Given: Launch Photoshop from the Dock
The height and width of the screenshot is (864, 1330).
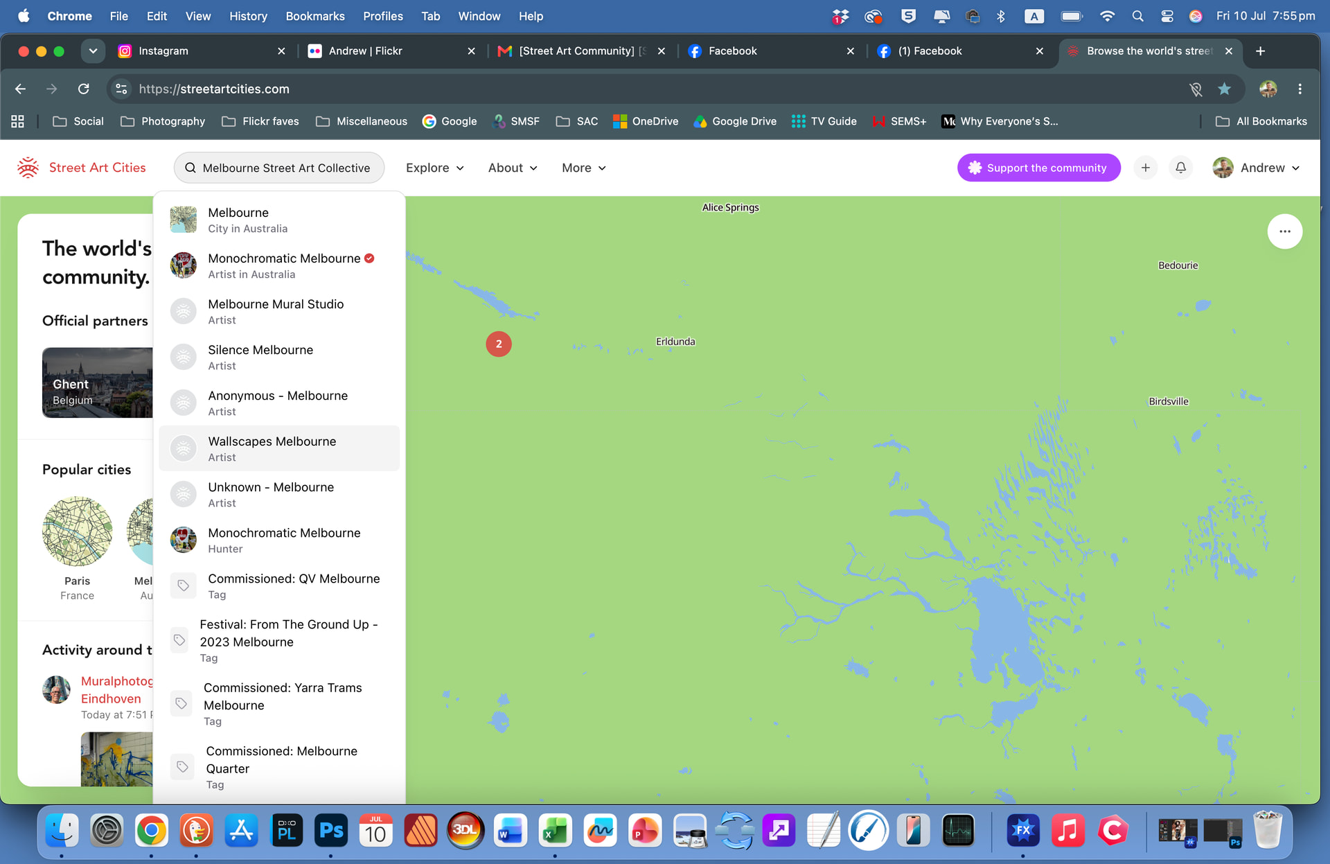Looking at the screenshot, I should [330, 830].
